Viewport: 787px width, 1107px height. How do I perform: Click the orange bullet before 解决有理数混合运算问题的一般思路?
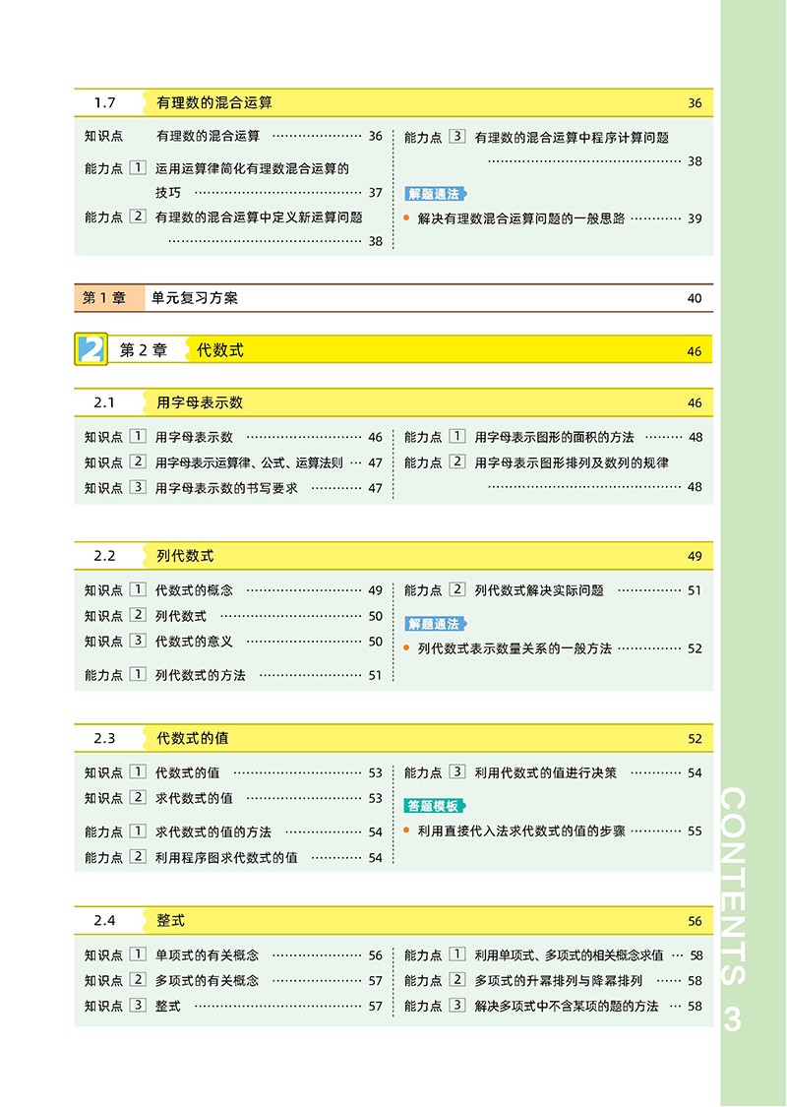(406, 218)
